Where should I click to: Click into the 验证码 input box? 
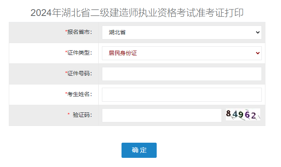(x=161, y=115)
